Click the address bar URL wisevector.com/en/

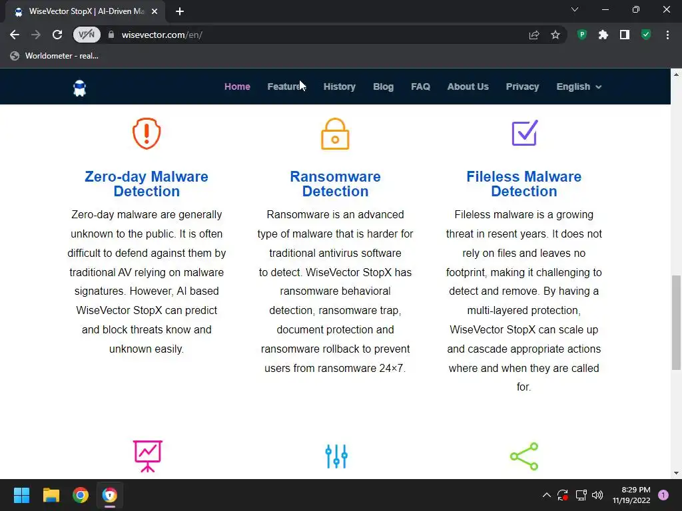(162, 35)
